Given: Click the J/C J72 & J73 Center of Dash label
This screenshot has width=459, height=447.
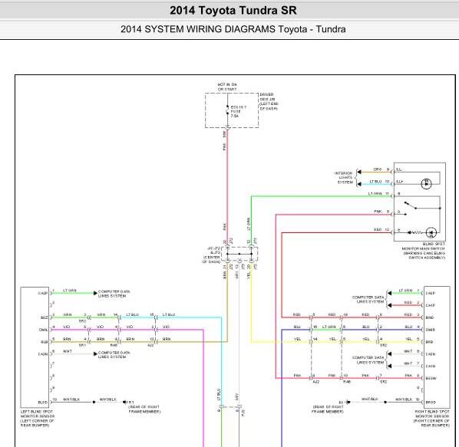Looking at the screenshot, I should pyautogui.click(x=211, y=255).
